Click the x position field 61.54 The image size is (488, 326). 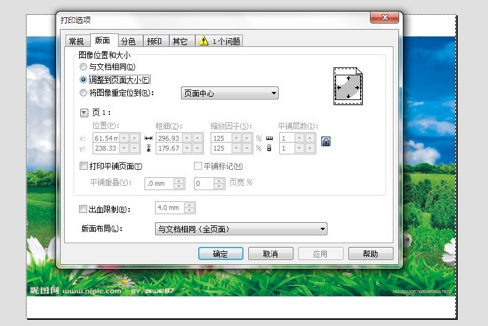click(106, 138)
